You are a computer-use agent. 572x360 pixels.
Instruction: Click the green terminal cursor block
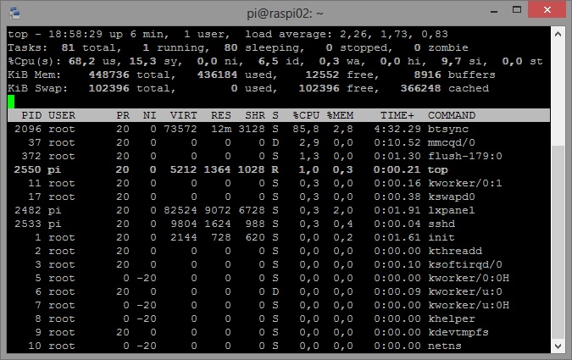[11, 102]
